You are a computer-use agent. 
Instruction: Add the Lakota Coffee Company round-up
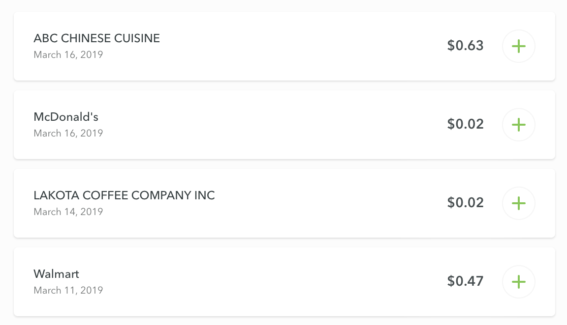coord(518,203)
